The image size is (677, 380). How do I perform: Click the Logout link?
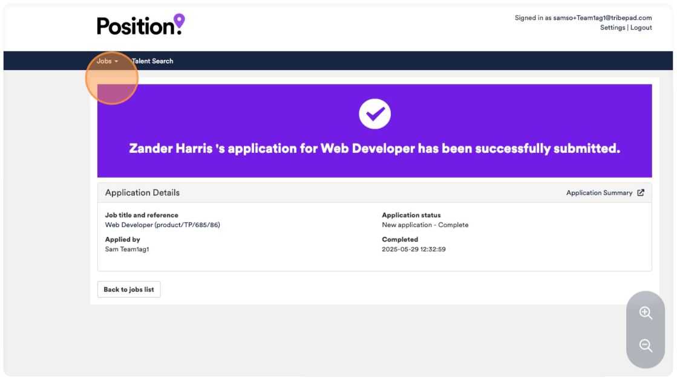point(641,28)
